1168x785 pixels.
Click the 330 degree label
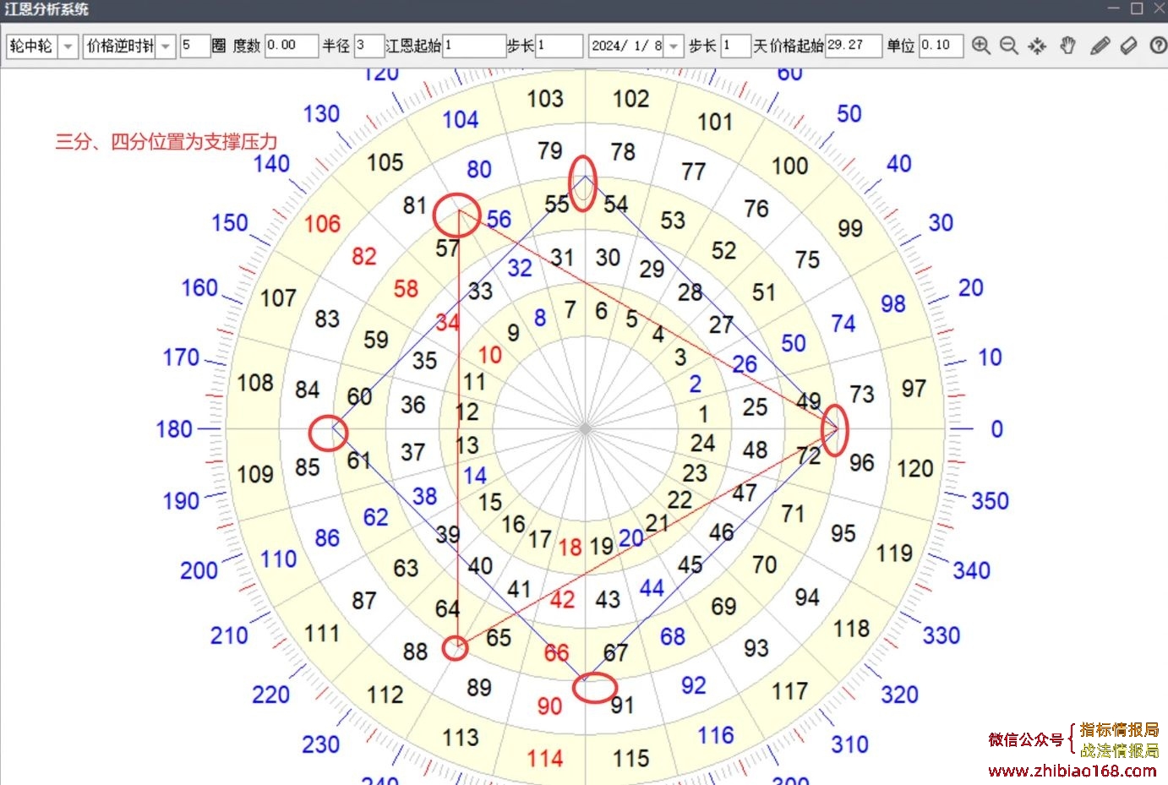tap(941, 635)
